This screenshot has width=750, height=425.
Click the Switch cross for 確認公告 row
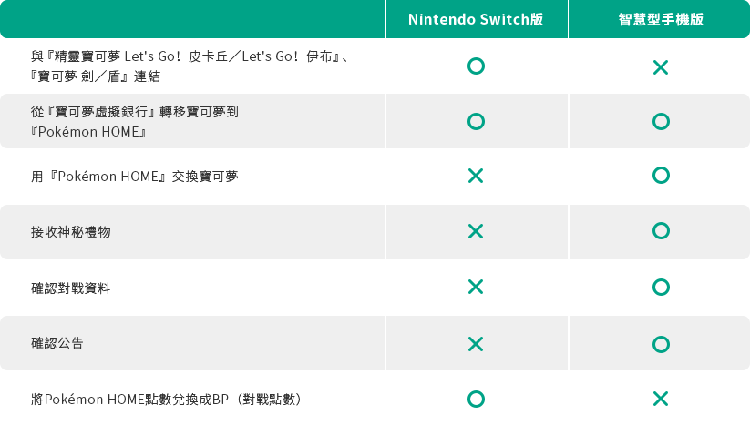coord(475,343)
